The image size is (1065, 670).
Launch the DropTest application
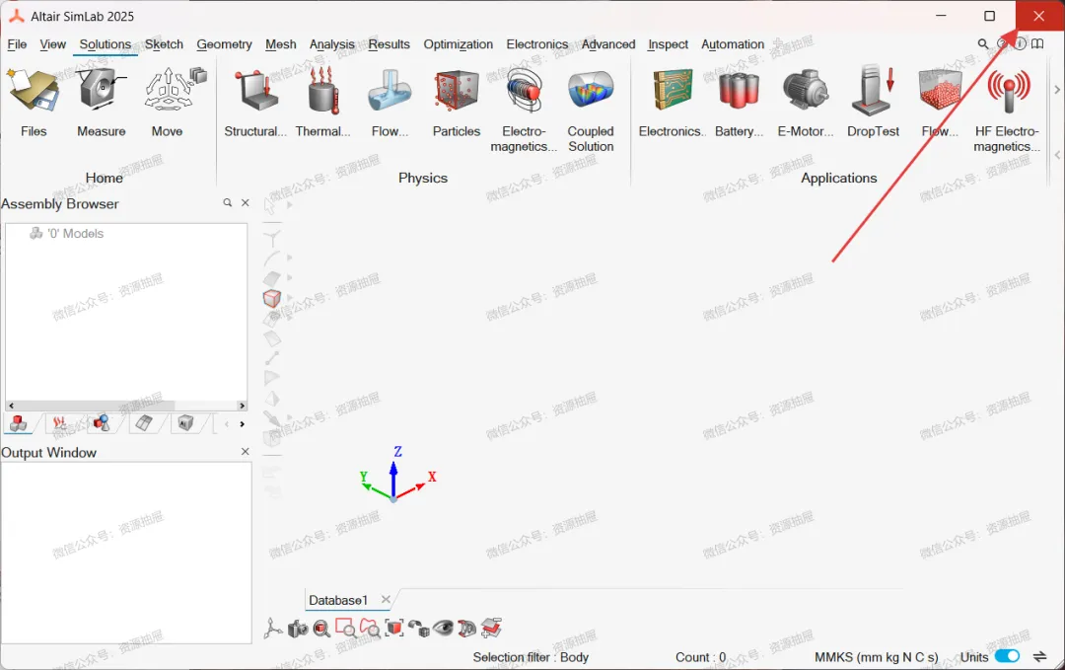(x=873, y=102)
